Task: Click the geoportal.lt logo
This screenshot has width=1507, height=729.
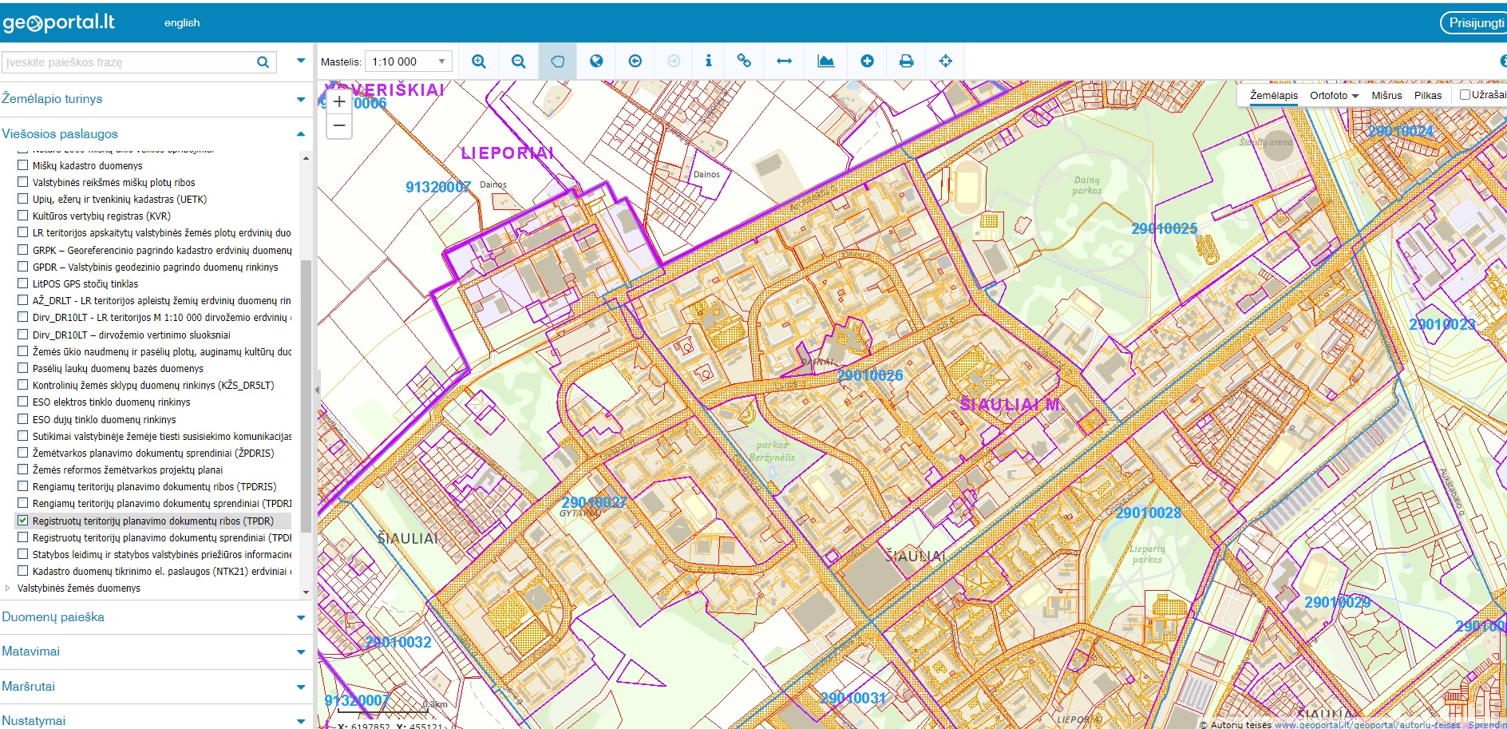Action: pyautogui.click(x=59, y=22)
